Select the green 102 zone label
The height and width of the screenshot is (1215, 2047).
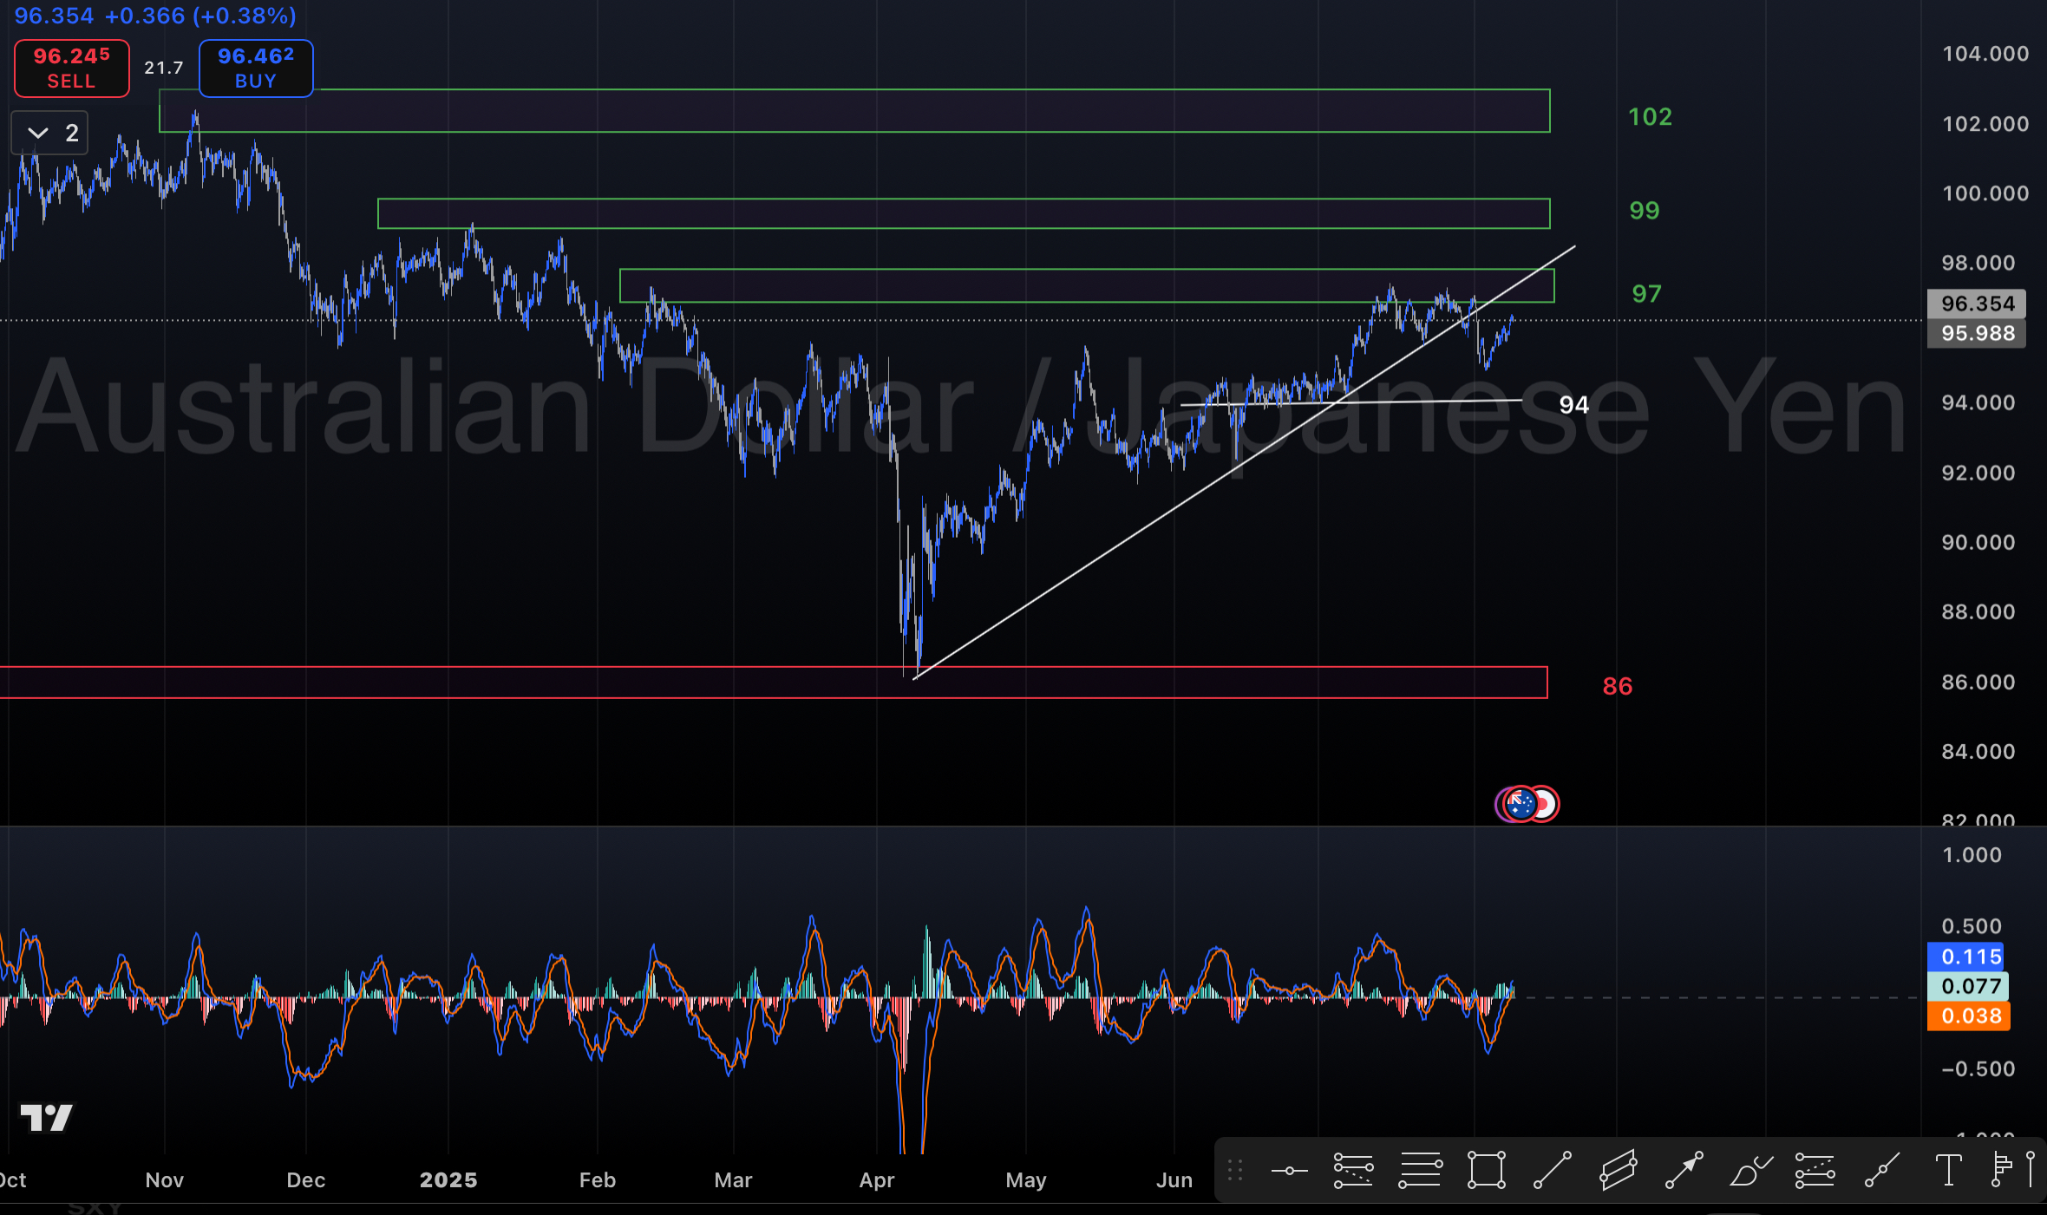1650,117
